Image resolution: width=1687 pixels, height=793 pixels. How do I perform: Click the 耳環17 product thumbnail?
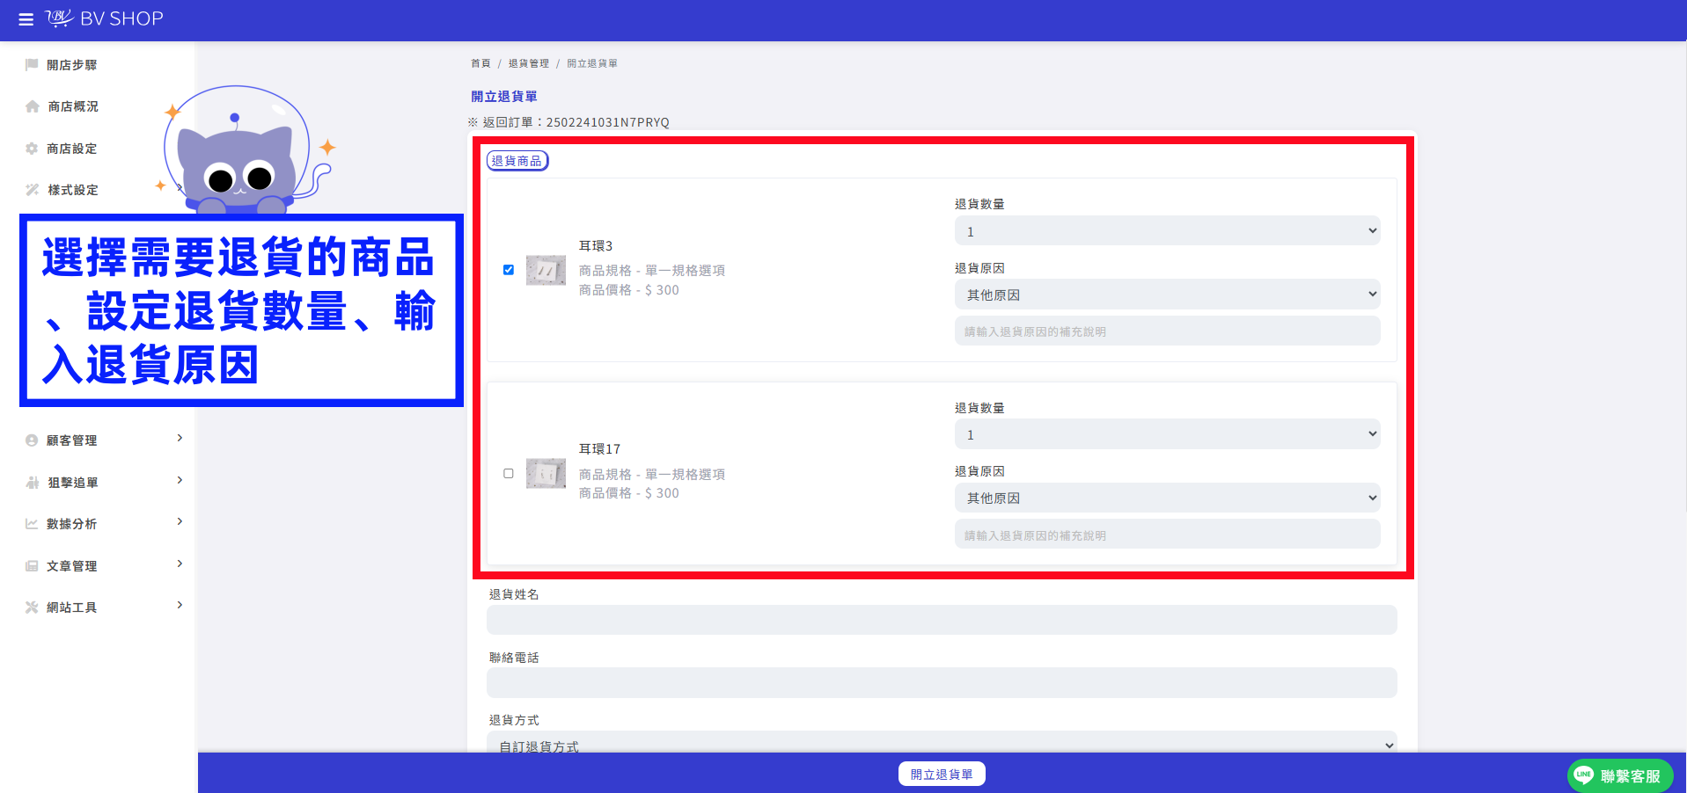(x=546, y=473)
